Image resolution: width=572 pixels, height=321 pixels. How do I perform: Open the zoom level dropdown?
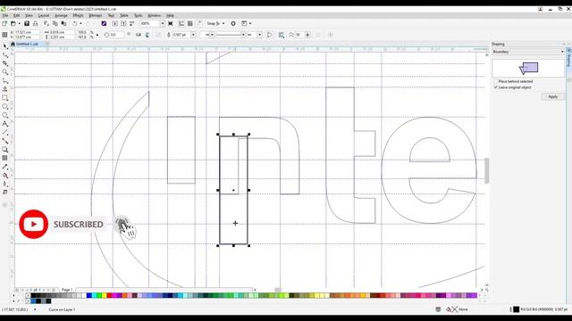(x=163, y=23)
